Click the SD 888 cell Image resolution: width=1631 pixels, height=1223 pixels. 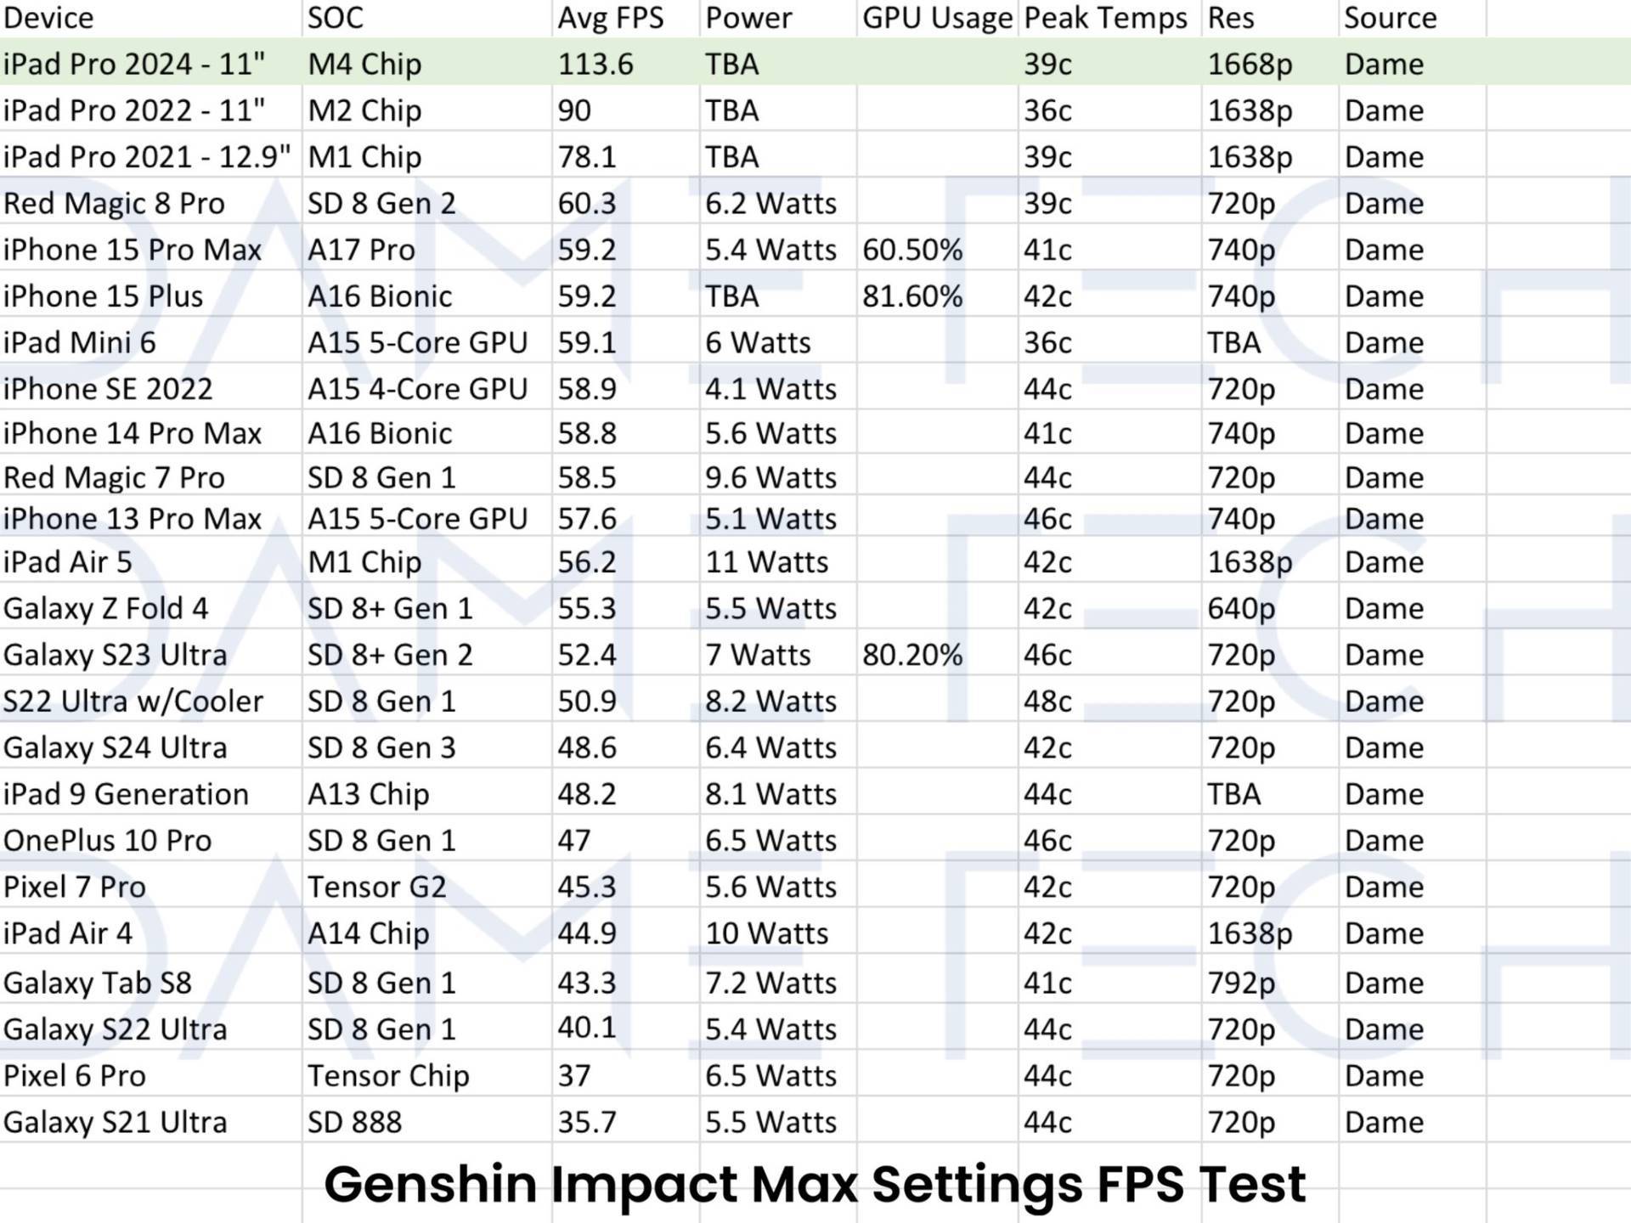[x=354, y=1122]
